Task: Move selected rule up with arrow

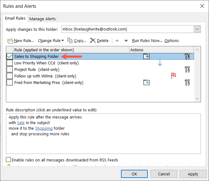Action: click(117, 40)
